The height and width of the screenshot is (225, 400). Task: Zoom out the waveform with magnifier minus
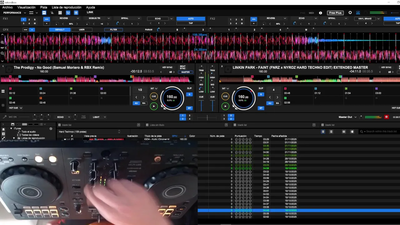[2, 53]
